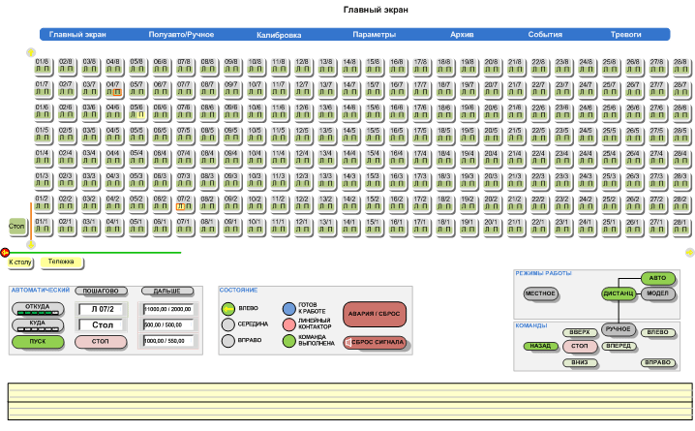
Task: Click the 'Л 07/2' source field
Action: coord(104,308)
